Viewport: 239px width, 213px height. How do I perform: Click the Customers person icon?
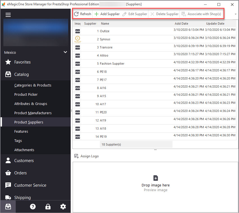8,160
